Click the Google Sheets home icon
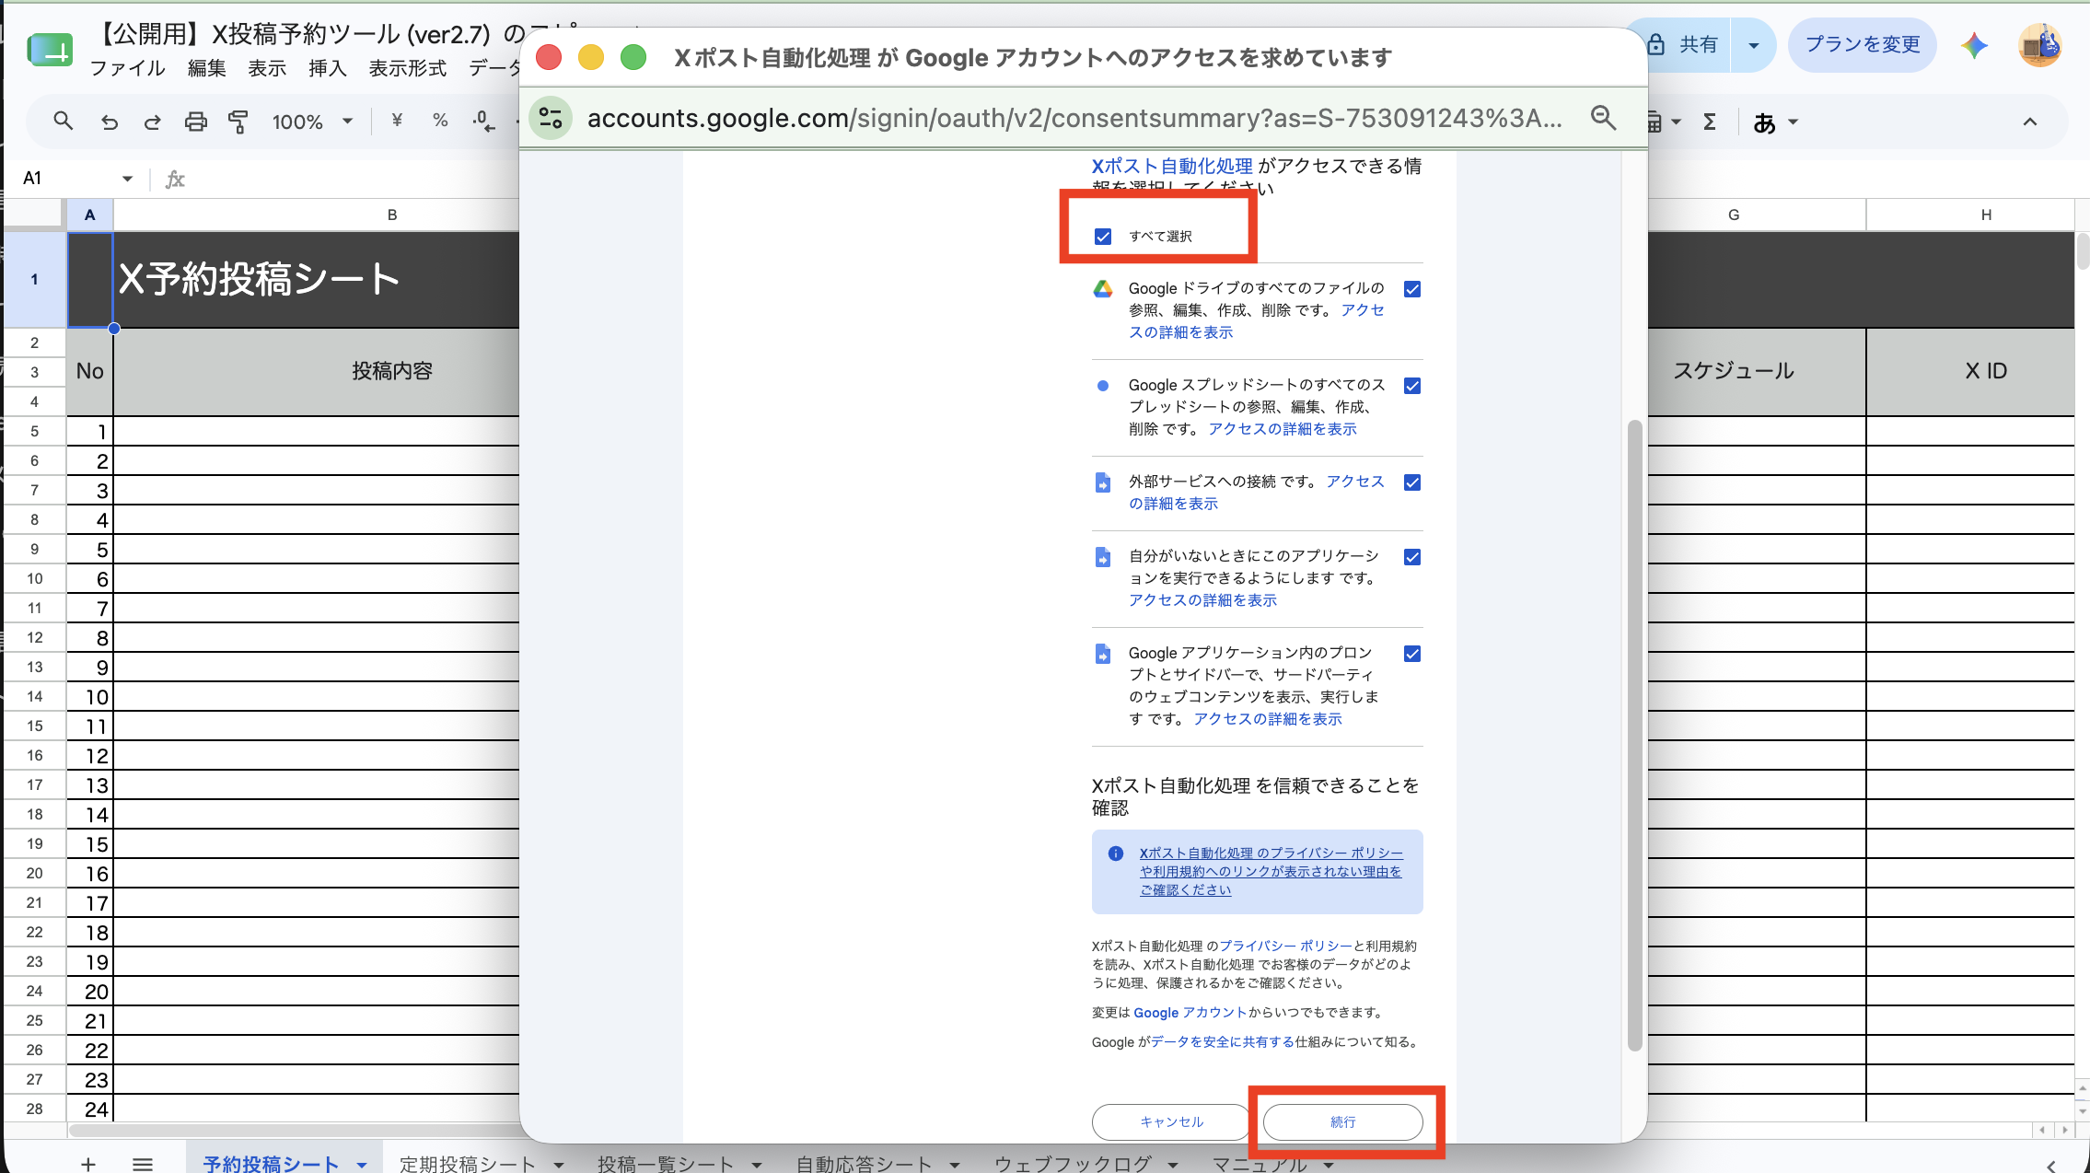 click(x=49, y=49)
